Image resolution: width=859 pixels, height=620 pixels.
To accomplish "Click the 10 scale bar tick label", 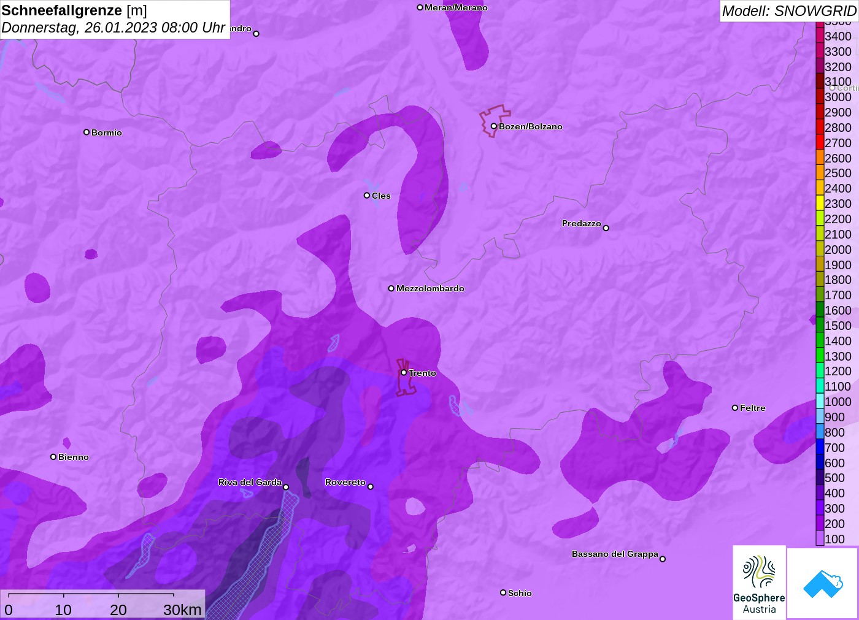I will coord(63,610).
